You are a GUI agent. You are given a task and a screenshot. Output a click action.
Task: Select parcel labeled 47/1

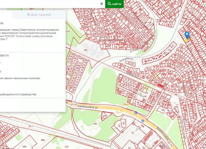(31, 126)
